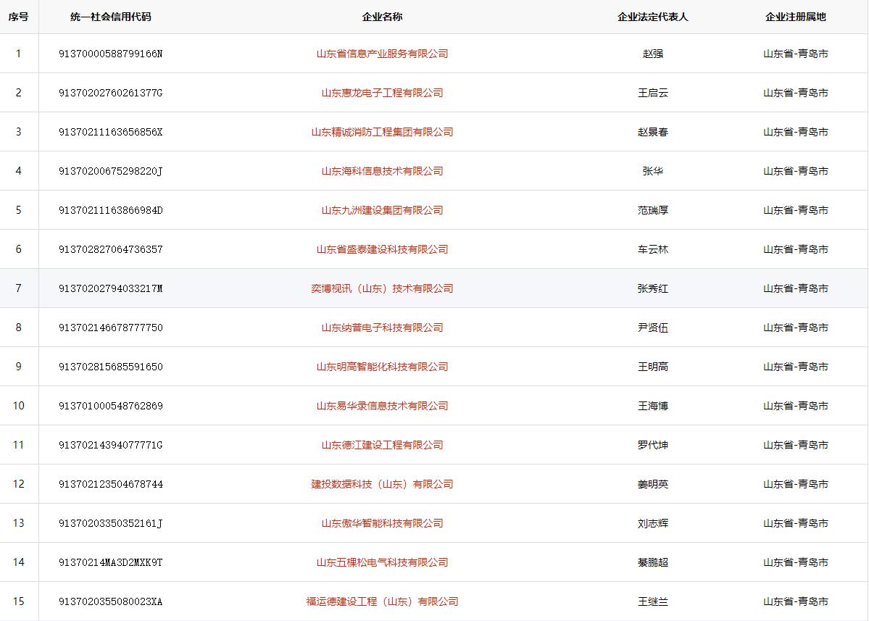869x621 pixels.
Task: Click credit code 91370000588799166N
Action: pyautogui.click(x=111, y=54)
